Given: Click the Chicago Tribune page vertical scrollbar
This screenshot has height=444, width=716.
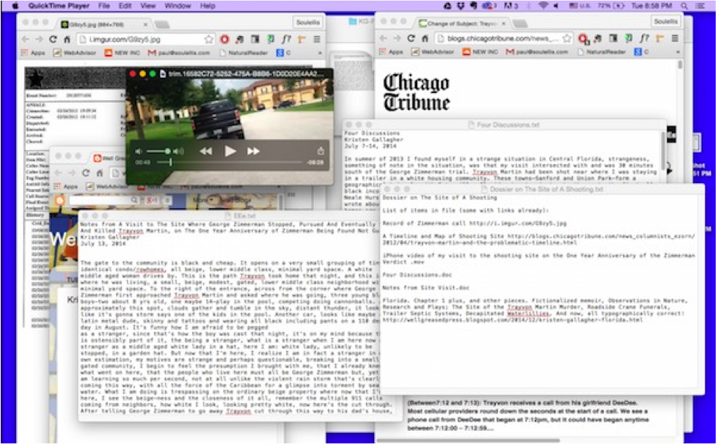Looking at the screenshot, I should pyautogui.click(x=680, y=66).
